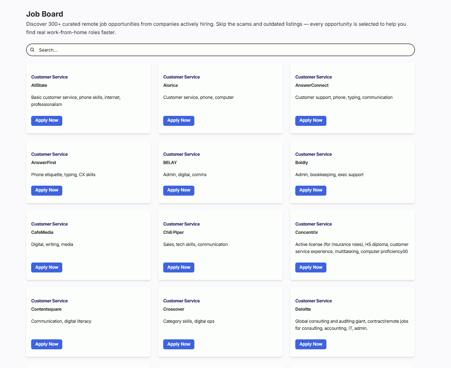The image size is (451, 368).
Task: Click 'Customer service, phone, computer' description
Action: pyautogui.click(x=199, y=98)
